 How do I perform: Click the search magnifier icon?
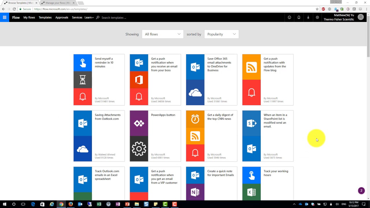98,17
